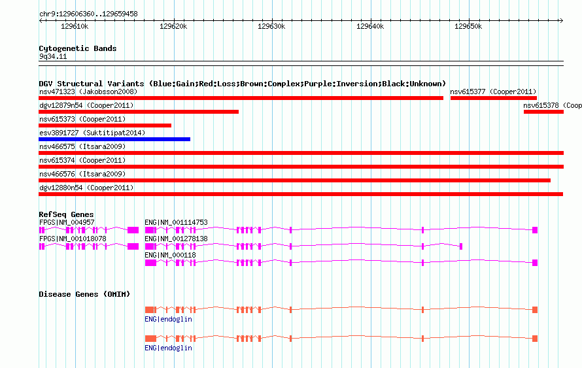
Task: Click the FPGS|NM_001018078 gene label
Action: [x=73, y=239]
